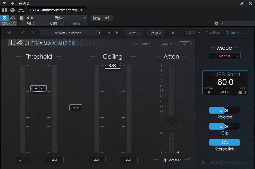Click the circular knob view icon
The height and width of the screenshot is (169, 255).
12,10
